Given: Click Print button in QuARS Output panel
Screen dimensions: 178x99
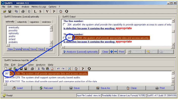Looking at the screenshot, I should tap(121, 52).
